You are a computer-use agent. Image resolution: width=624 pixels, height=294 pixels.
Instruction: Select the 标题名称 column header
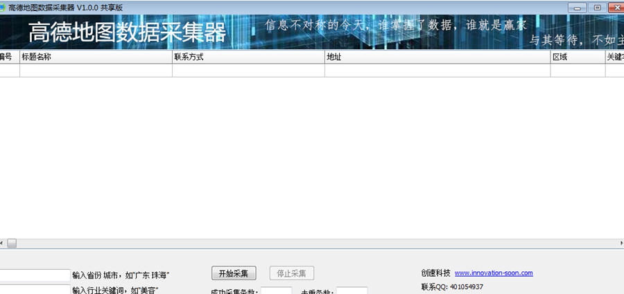coord(96,57)
